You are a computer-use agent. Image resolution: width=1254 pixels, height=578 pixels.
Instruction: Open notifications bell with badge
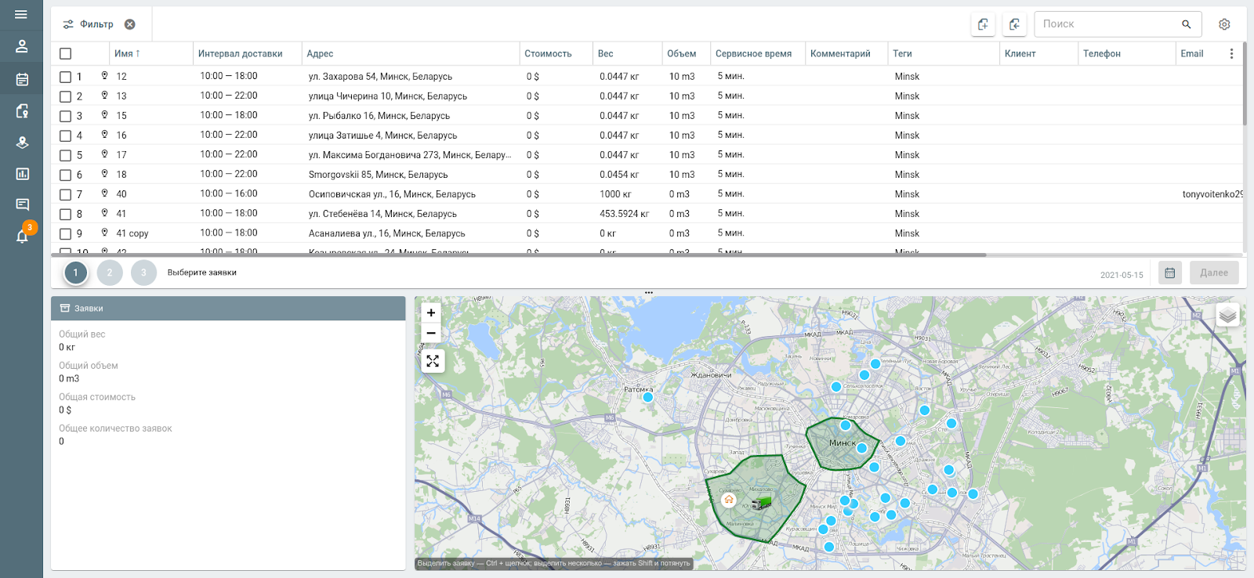[23, 236]
